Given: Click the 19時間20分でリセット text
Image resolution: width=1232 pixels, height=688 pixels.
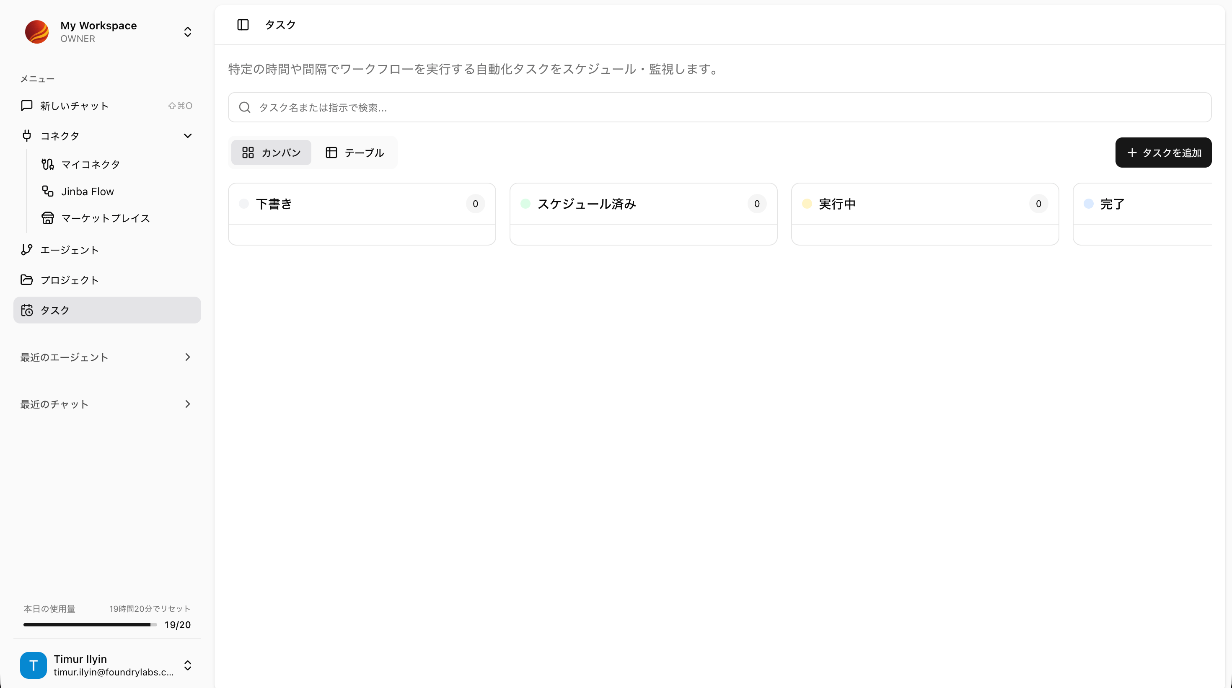Looking at the screenshot, I should 150,609.
